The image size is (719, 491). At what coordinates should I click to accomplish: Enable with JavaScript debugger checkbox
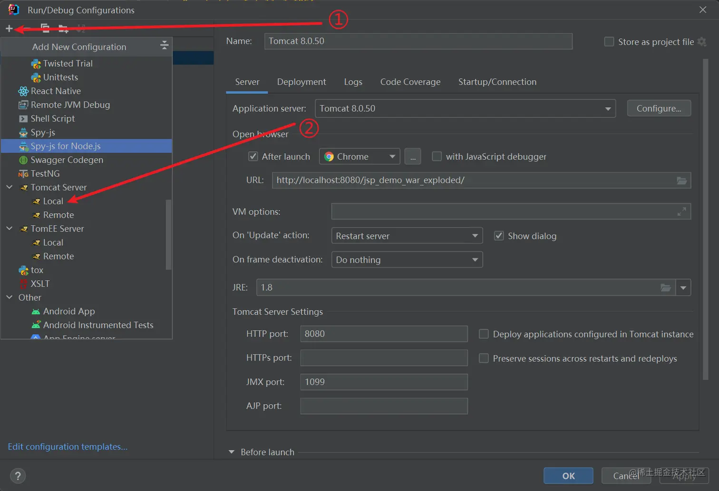[x=437, y=156]
